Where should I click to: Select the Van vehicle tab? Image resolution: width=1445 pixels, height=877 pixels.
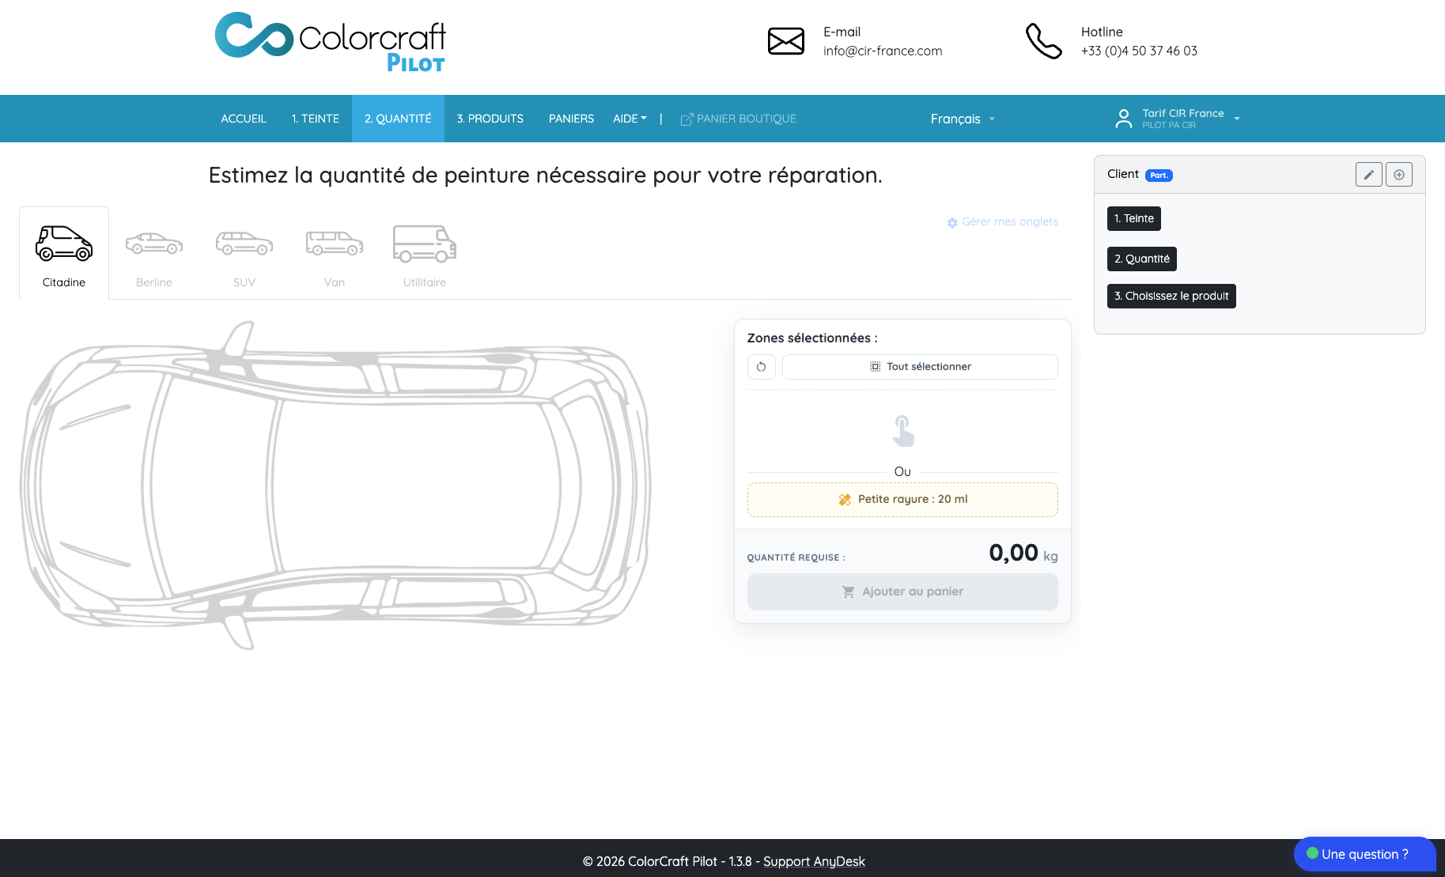(335, 253)
